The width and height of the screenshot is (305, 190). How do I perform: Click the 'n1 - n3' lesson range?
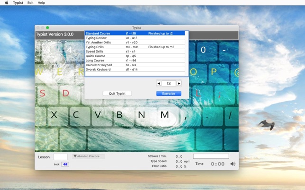tap(131, 65)
